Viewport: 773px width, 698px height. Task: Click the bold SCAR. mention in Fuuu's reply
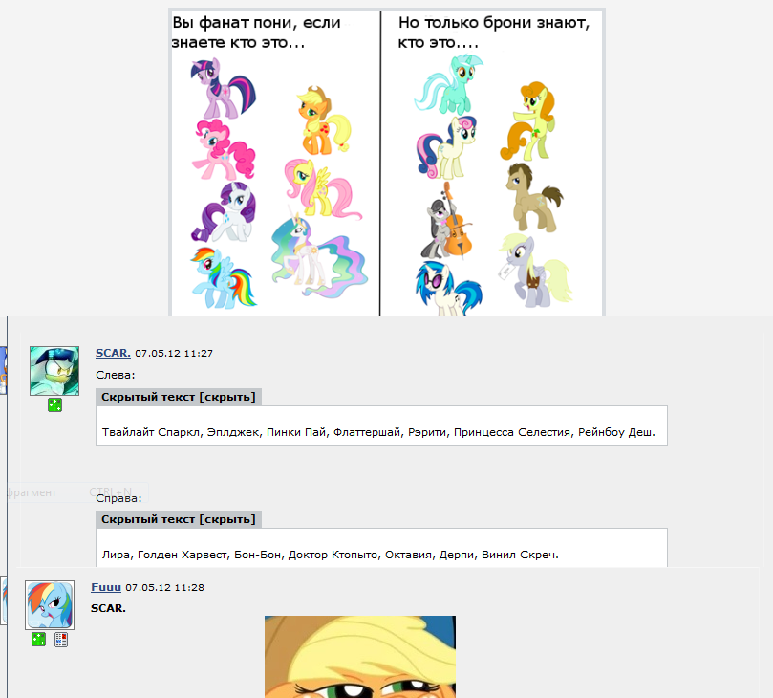pos(108,608)
